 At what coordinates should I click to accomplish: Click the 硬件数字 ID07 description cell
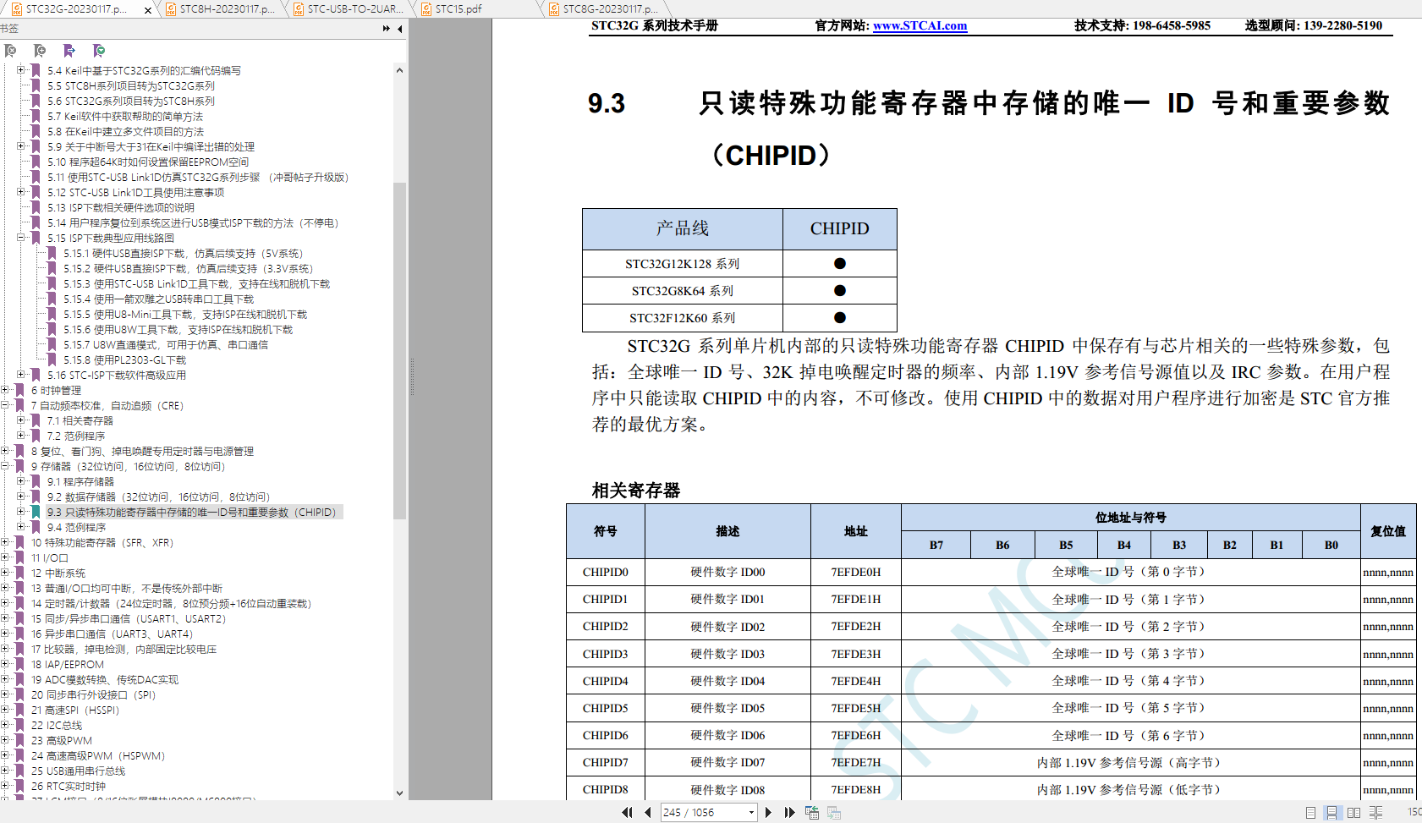click(x=727, y=762)
